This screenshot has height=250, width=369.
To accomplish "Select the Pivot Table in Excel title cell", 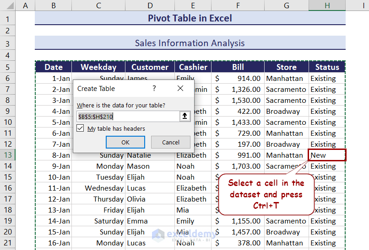I will 190,18.
